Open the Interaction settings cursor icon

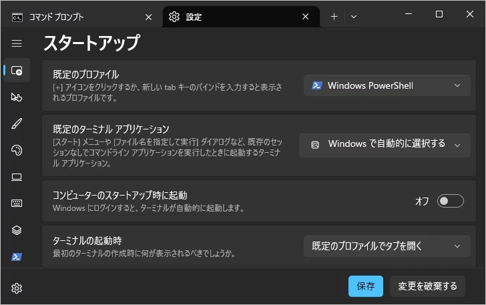point(17,97)
